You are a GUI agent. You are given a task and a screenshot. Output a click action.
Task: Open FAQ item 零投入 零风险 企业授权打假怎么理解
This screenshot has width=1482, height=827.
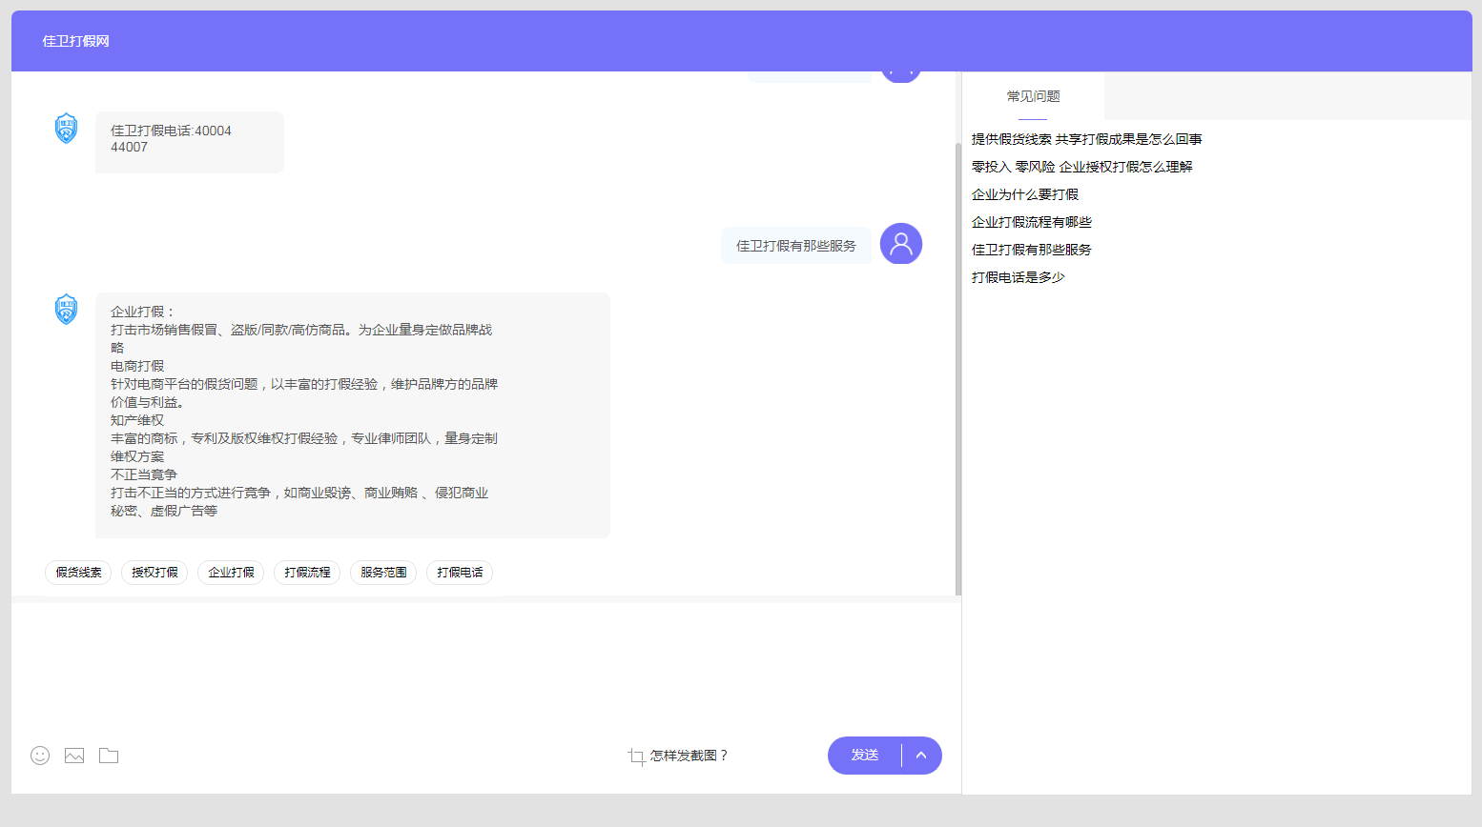[1083, 166]
